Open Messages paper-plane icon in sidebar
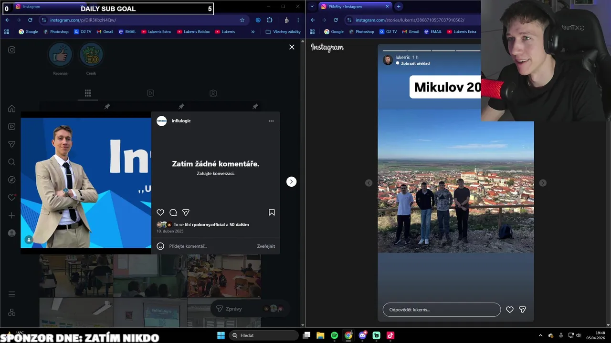Screen dimensions: 611x343 12,144
